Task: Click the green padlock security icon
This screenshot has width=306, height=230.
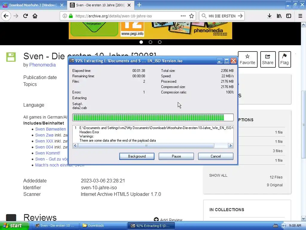Action: (x=71, y=16)
